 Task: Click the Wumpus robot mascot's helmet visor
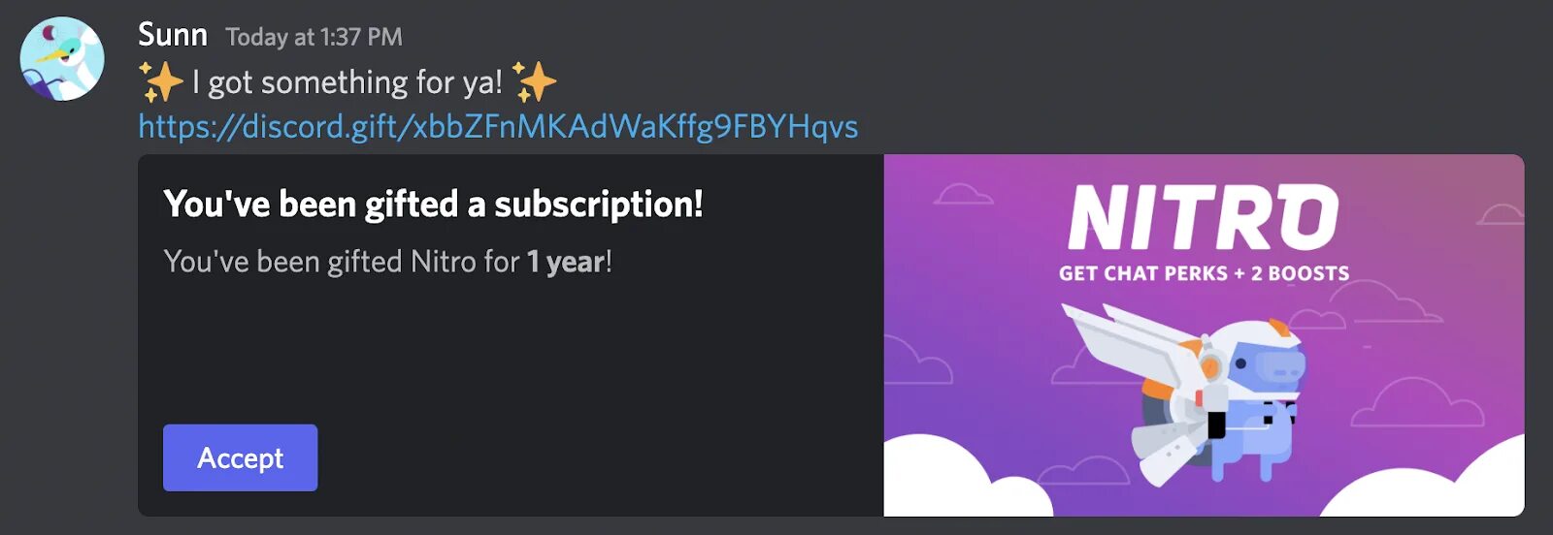pos(1280,366)
